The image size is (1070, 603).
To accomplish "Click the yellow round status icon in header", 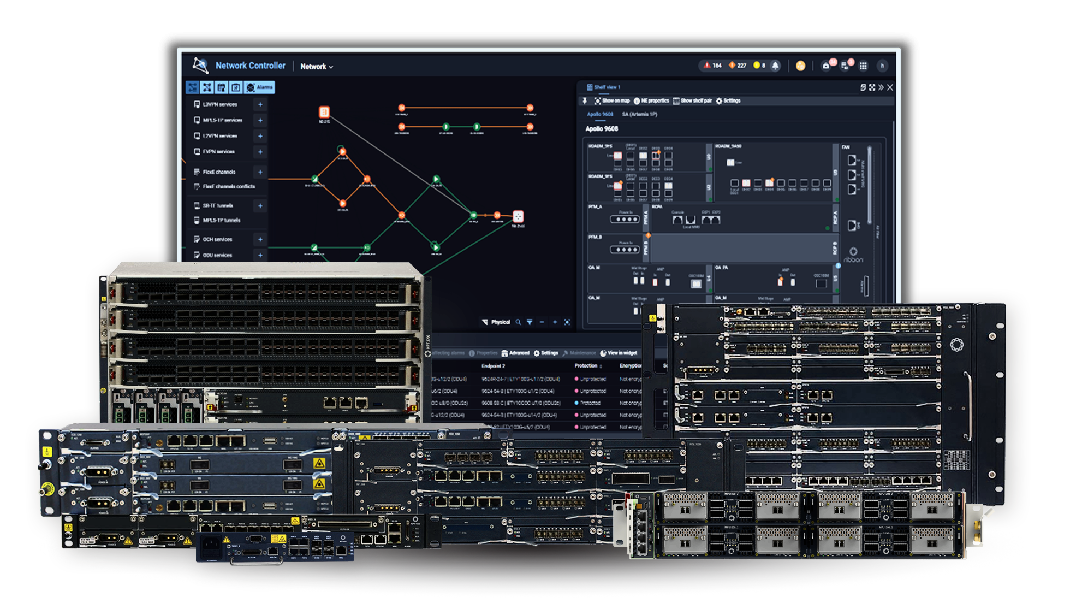I will [800, 66].
